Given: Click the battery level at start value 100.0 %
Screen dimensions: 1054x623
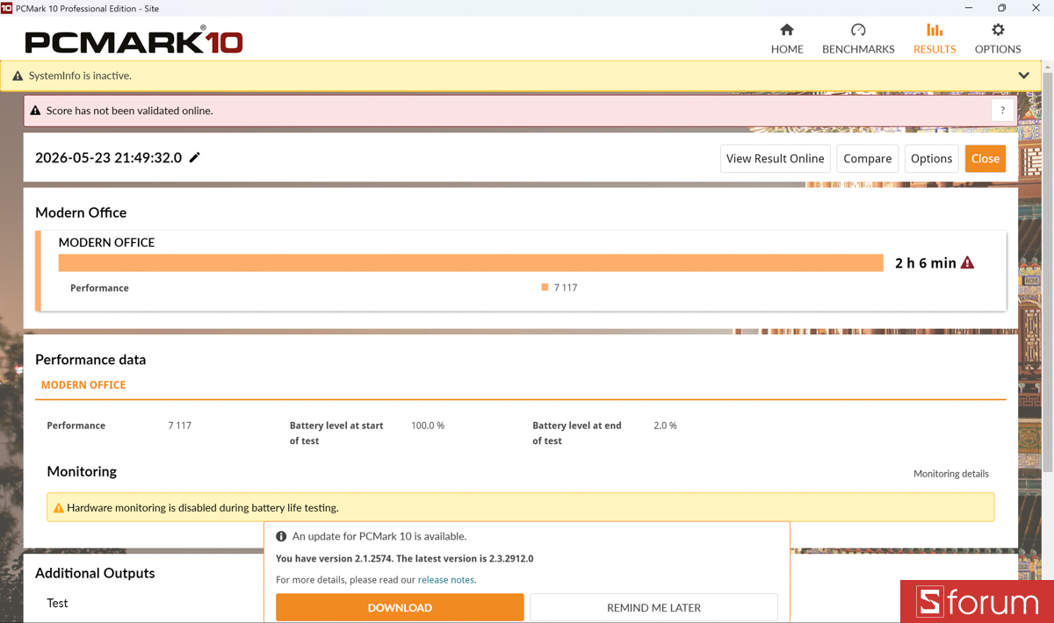Looking at the screenshot, I should (x=428, y=426).
